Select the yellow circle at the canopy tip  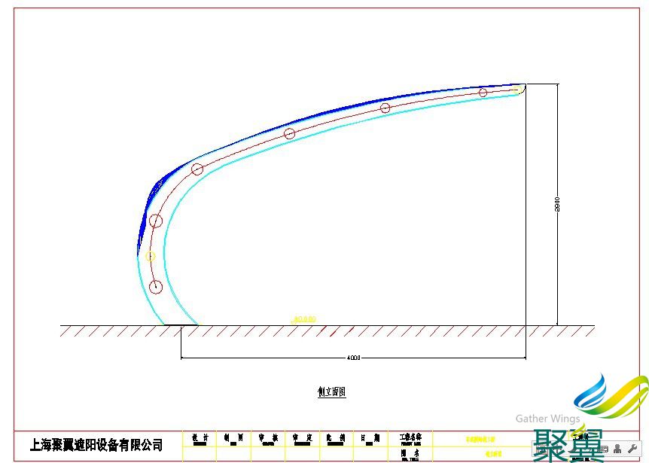click(517, 89)
